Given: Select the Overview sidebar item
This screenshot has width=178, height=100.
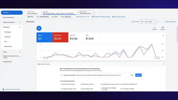Looking at the screenshot, I should coord(12,13).
